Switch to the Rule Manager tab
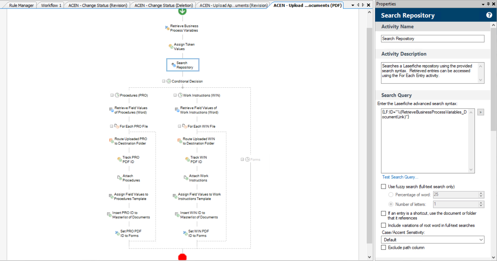Image resolution: width=497 pixels, height=261 pixels. tap(21, 5)
